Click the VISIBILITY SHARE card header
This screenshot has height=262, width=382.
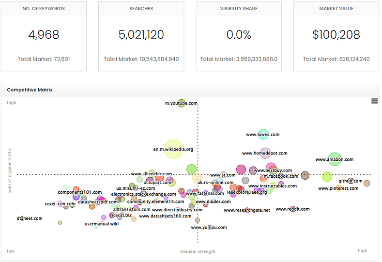(239, 9)
